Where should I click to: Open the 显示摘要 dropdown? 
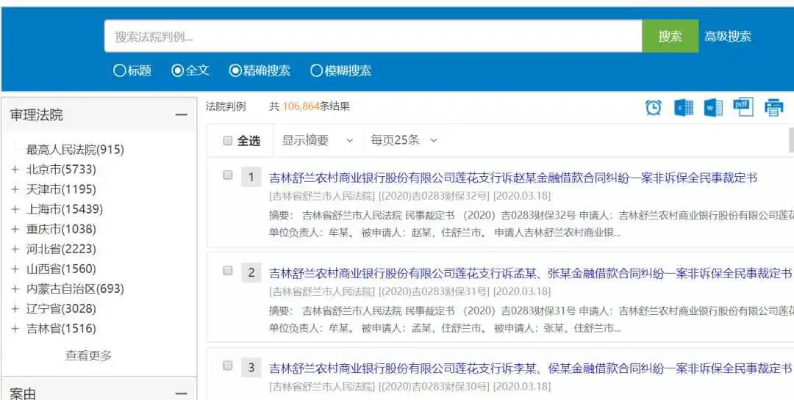[318, 140]
